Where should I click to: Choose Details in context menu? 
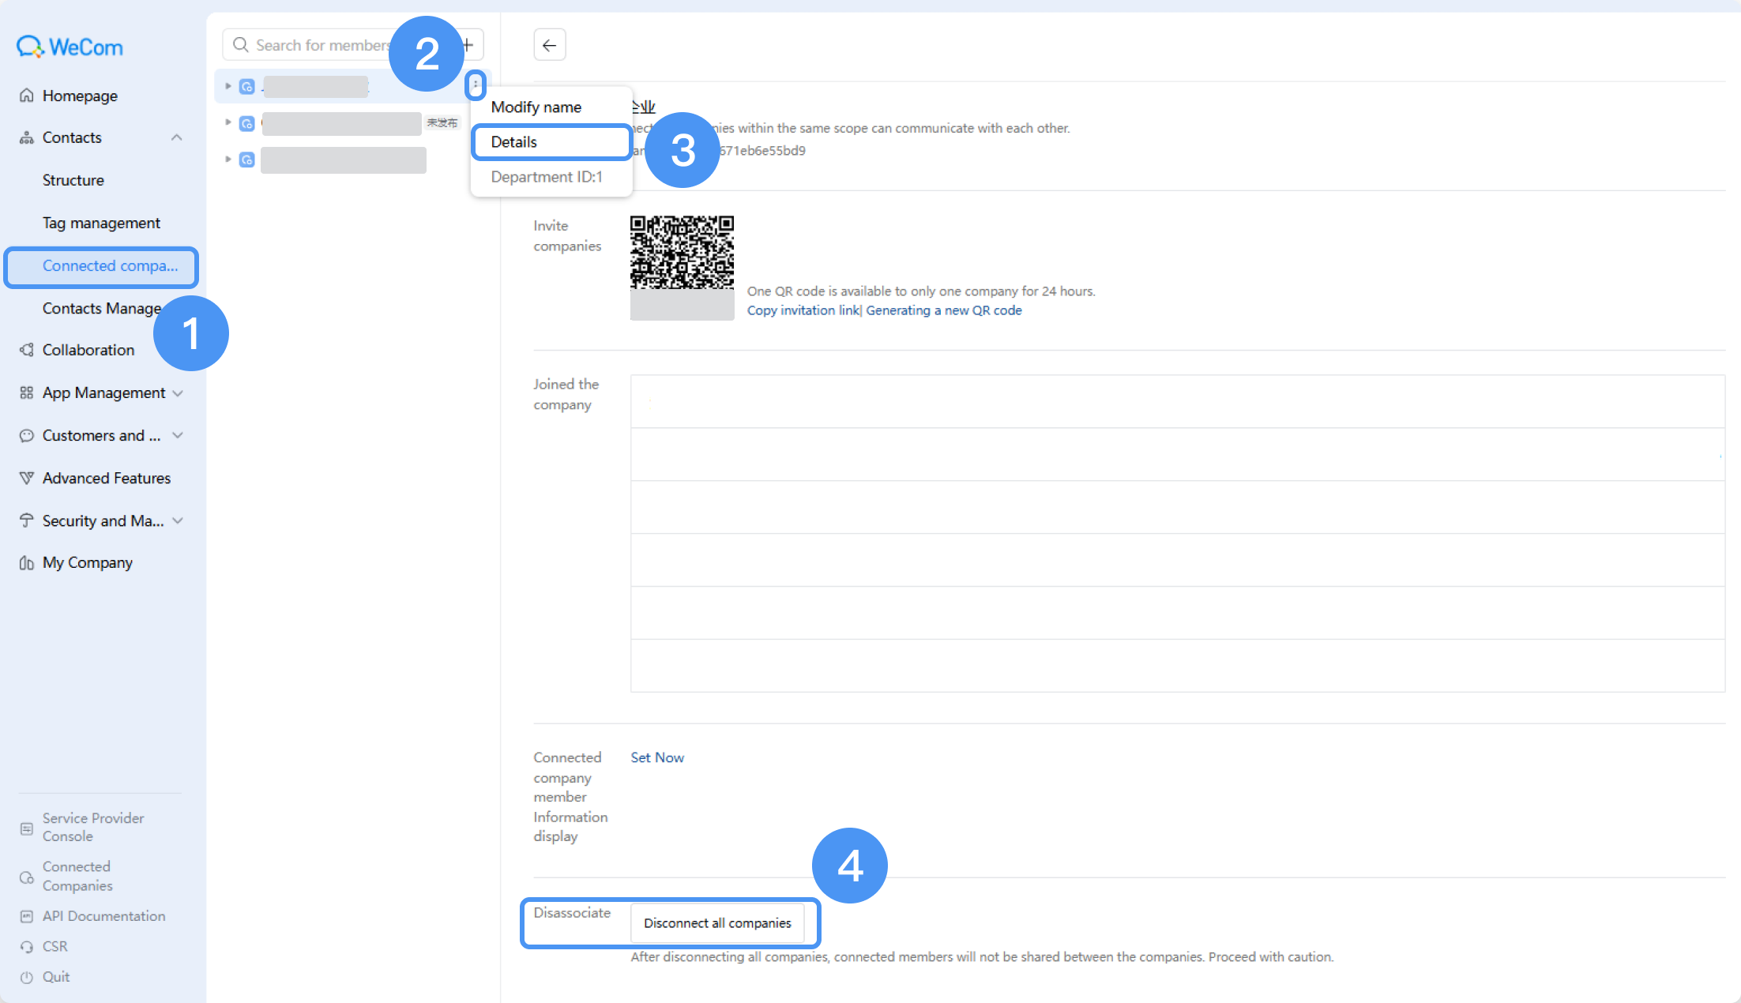[551, 142]
